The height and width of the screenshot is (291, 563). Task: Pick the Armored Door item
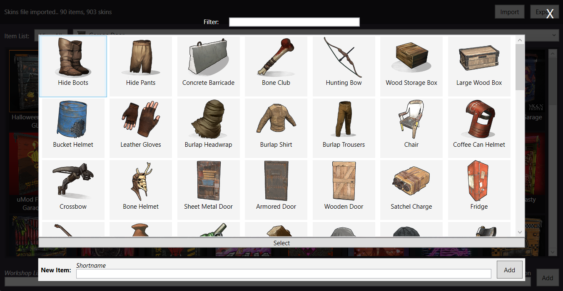click(276, 190)
